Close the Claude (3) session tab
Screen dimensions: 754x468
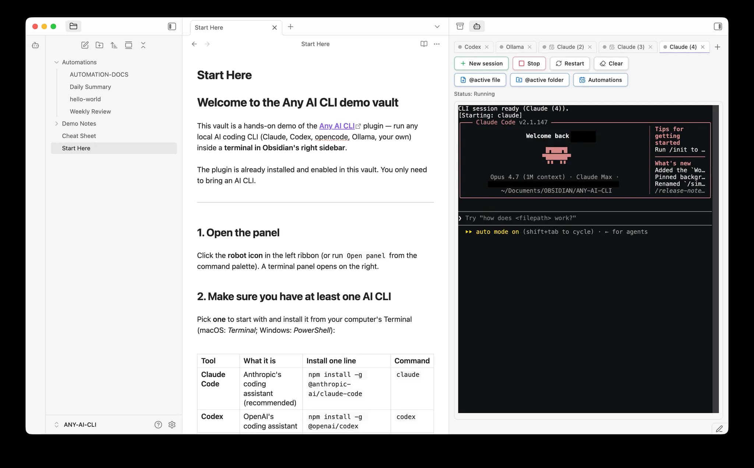click(650, 47)
